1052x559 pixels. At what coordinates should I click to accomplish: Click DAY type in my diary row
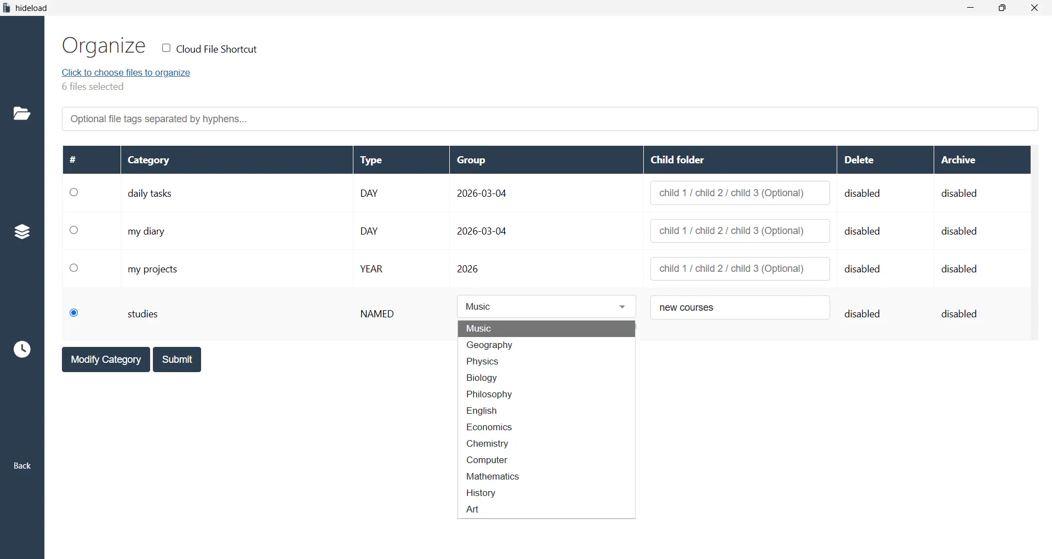click(369, 231)
